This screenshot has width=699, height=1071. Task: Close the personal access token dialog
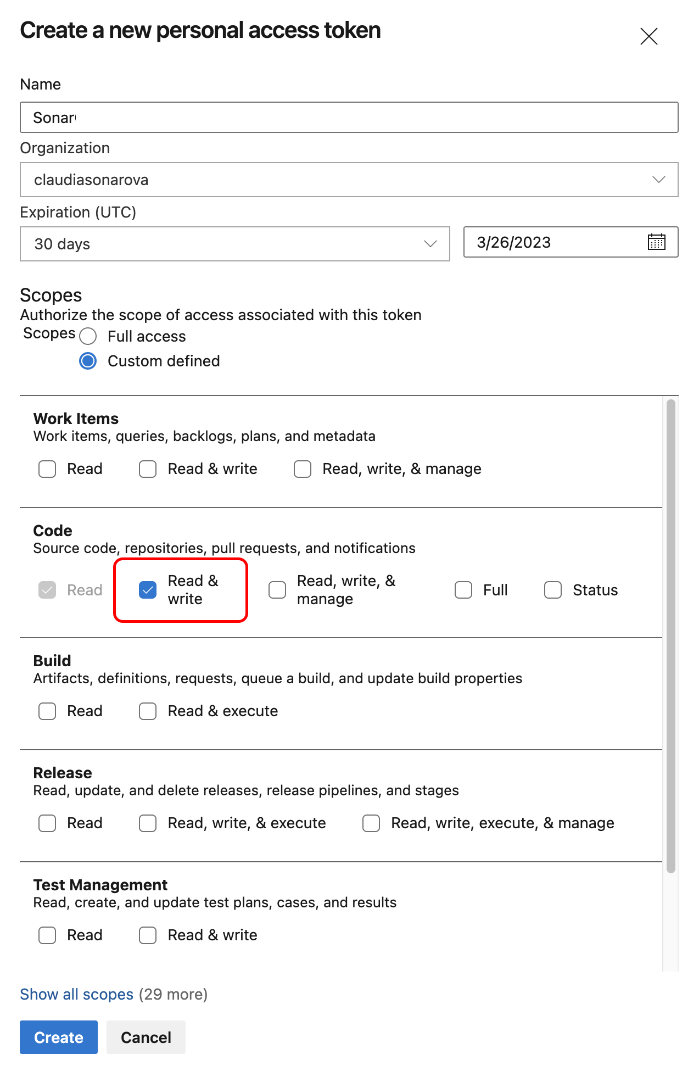click(x=648, y=36)
